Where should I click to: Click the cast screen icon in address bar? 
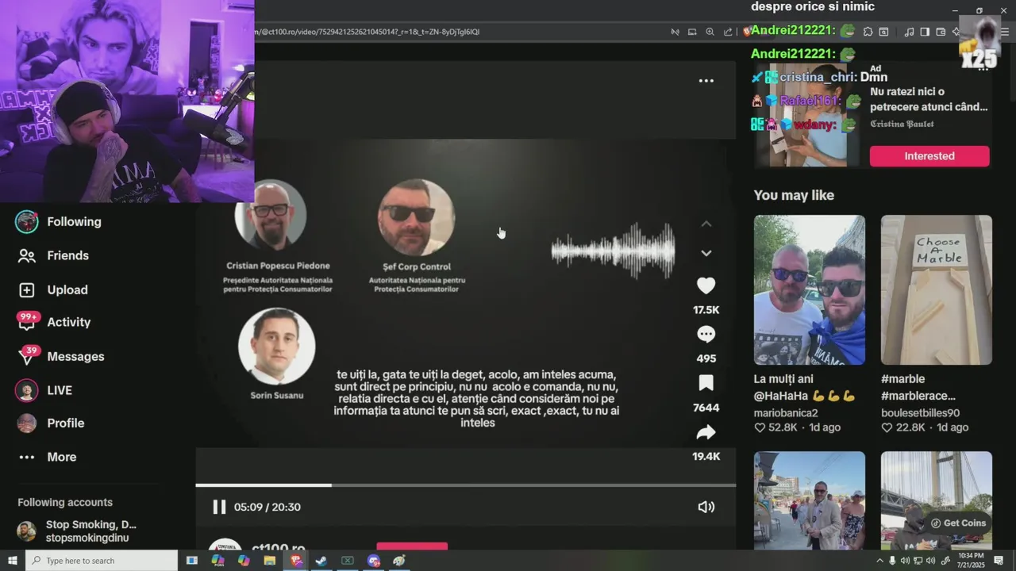(x=692, y=32)
